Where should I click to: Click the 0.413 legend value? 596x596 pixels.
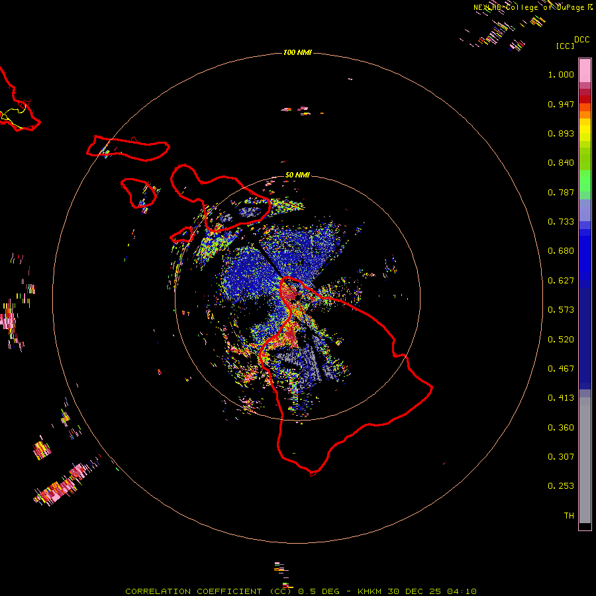point(561,398)
